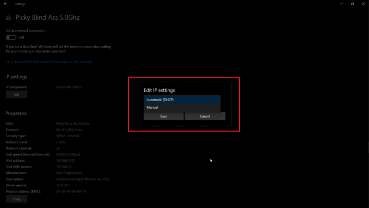Click the Edit button under IP assignment
This screenshot has width=369, height=208.
tap(16, 95)
